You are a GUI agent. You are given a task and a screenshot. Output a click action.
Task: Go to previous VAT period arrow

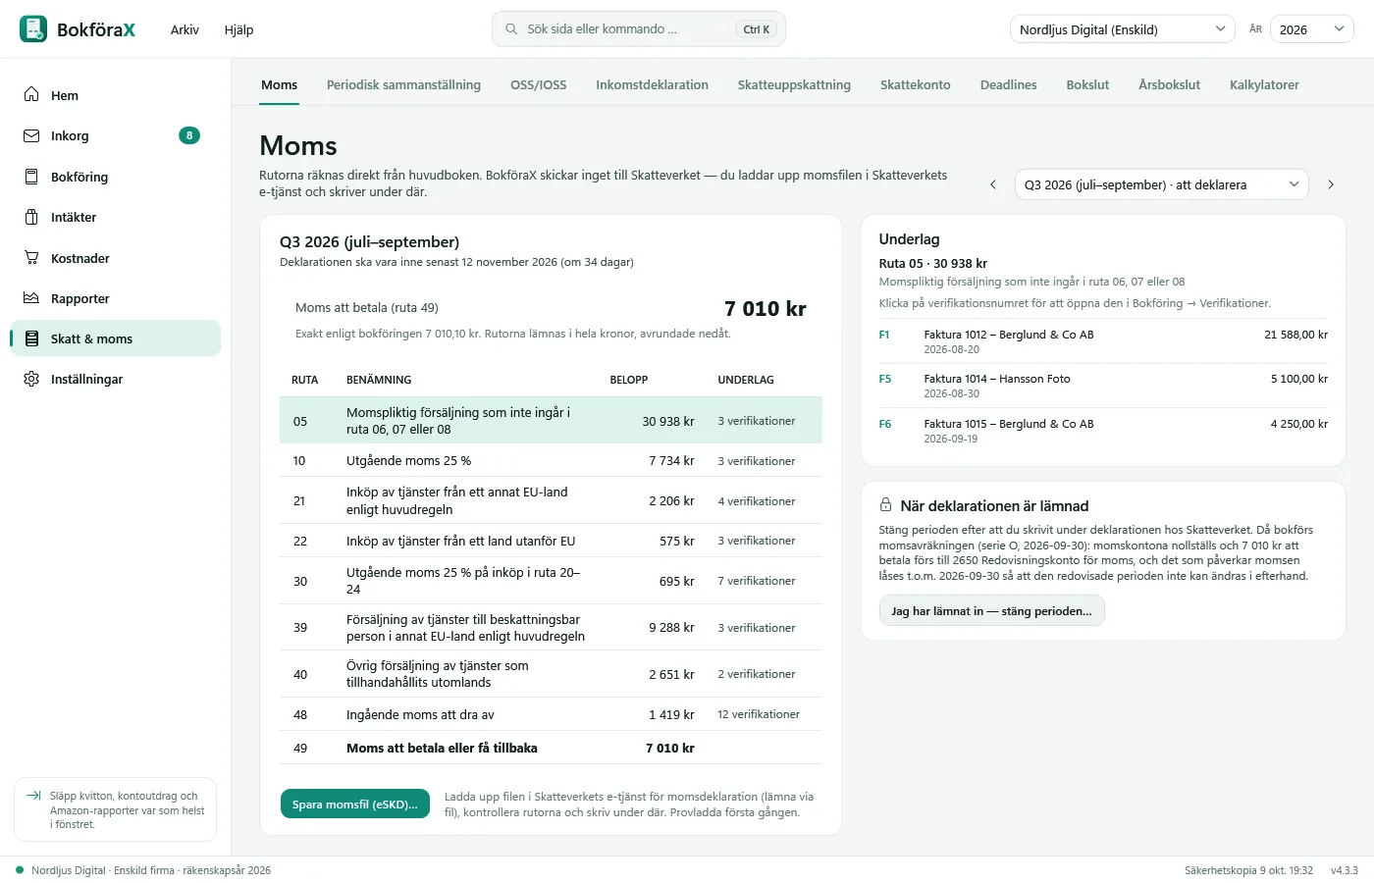coord(993,184)
